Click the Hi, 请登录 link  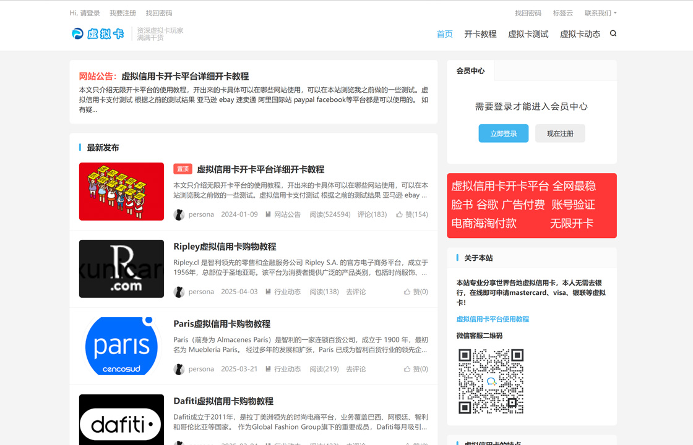[85, 13]
